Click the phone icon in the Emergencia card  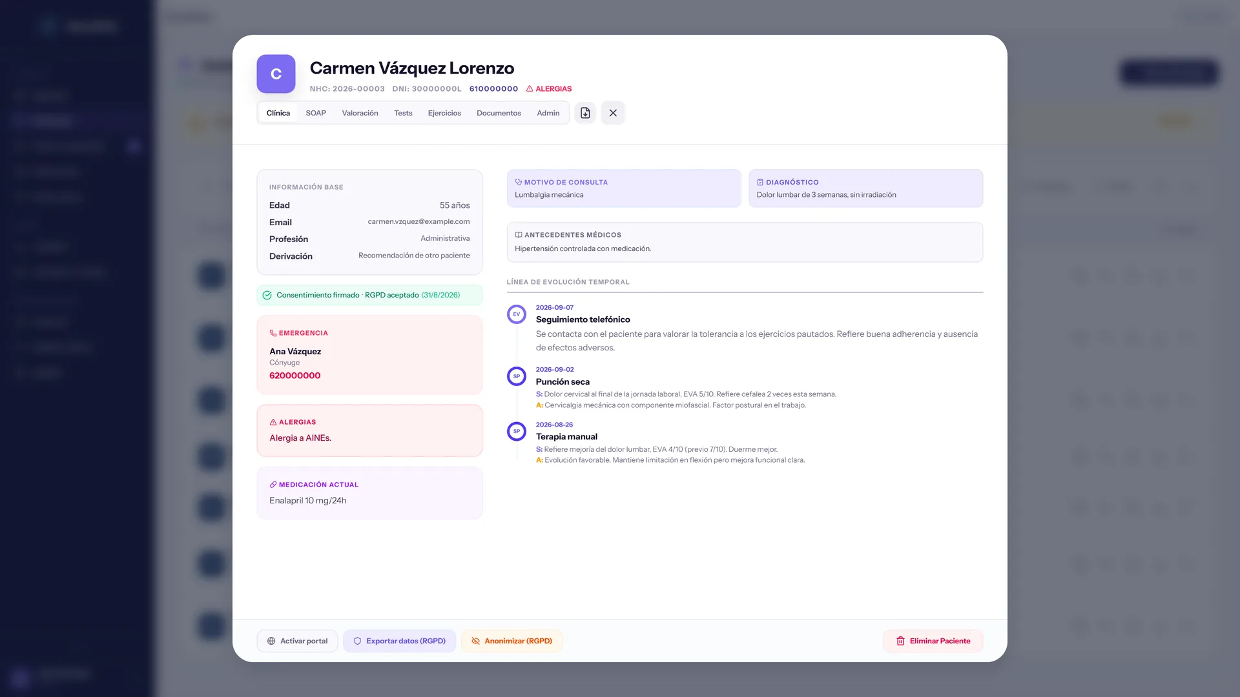273,333
